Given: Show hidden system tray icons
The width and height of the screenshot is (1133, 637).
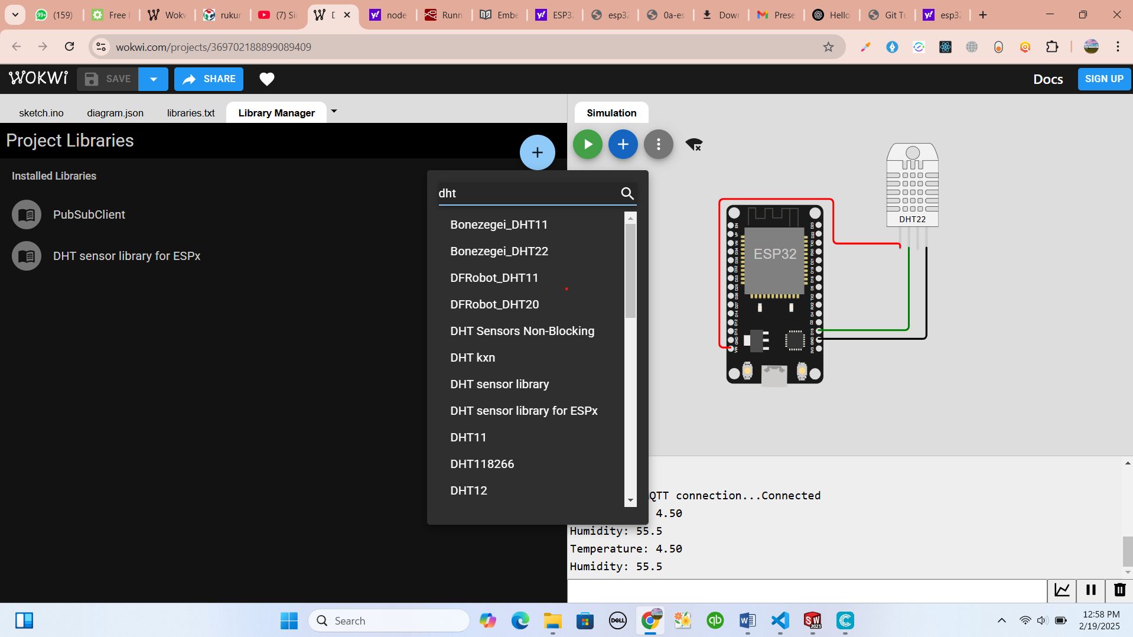Looking at the screenshot, I should 1001,620.
